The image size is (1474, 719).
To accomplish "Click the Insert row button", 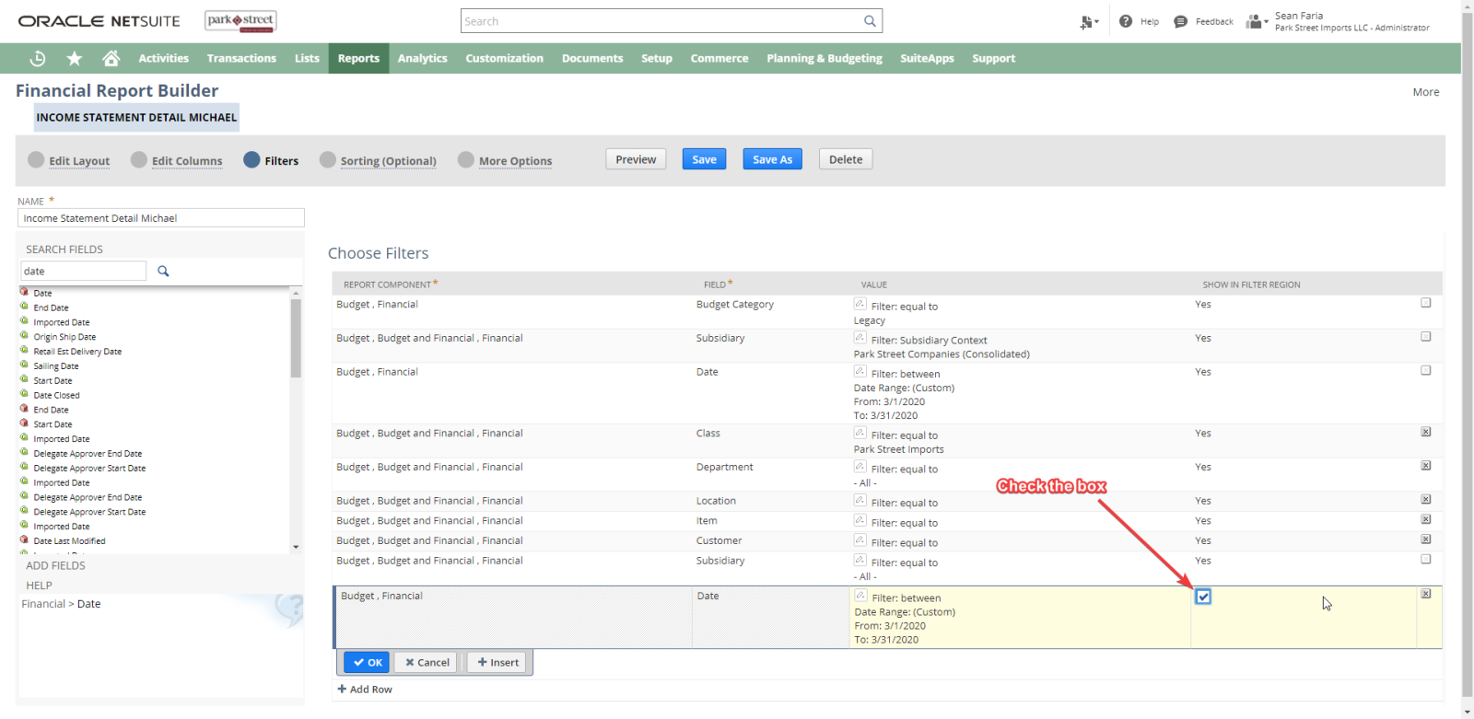I will tap(497, 662).
